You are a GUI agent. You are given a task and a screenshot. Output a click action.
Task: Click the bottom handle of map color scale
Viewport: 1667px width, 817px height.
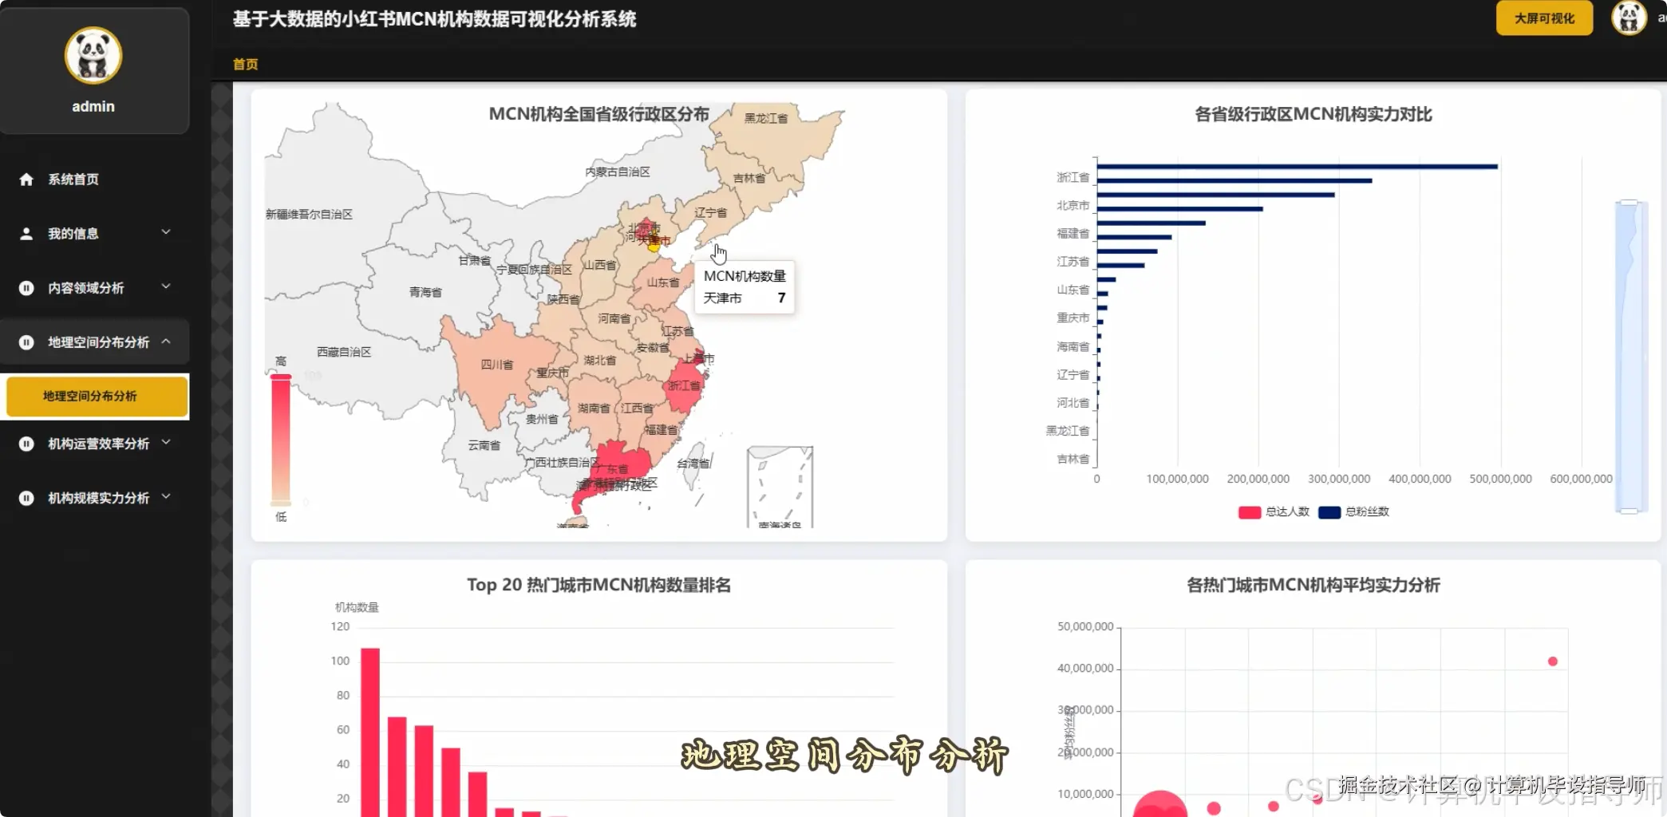[281, 503]
